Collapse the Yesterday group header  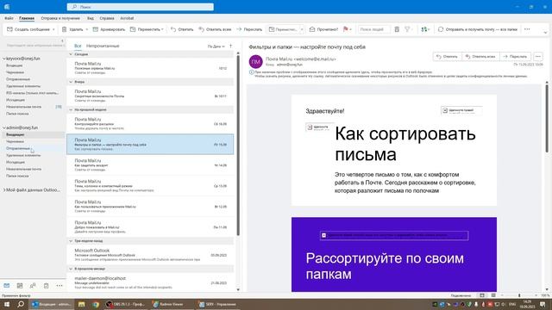click(71, 82)
